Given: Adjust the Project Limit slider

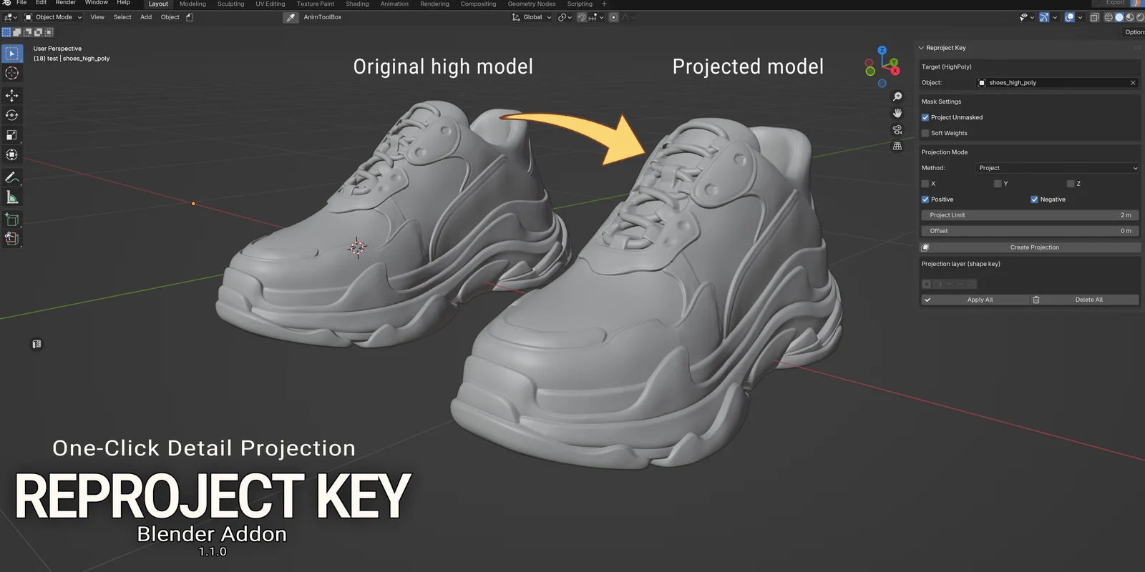Looking at the screenshot, I should click(1030, 215).
